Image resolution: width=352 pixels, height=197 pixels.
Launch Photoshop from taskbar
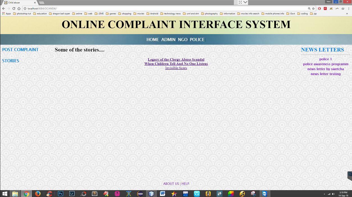tap(60, 194)
